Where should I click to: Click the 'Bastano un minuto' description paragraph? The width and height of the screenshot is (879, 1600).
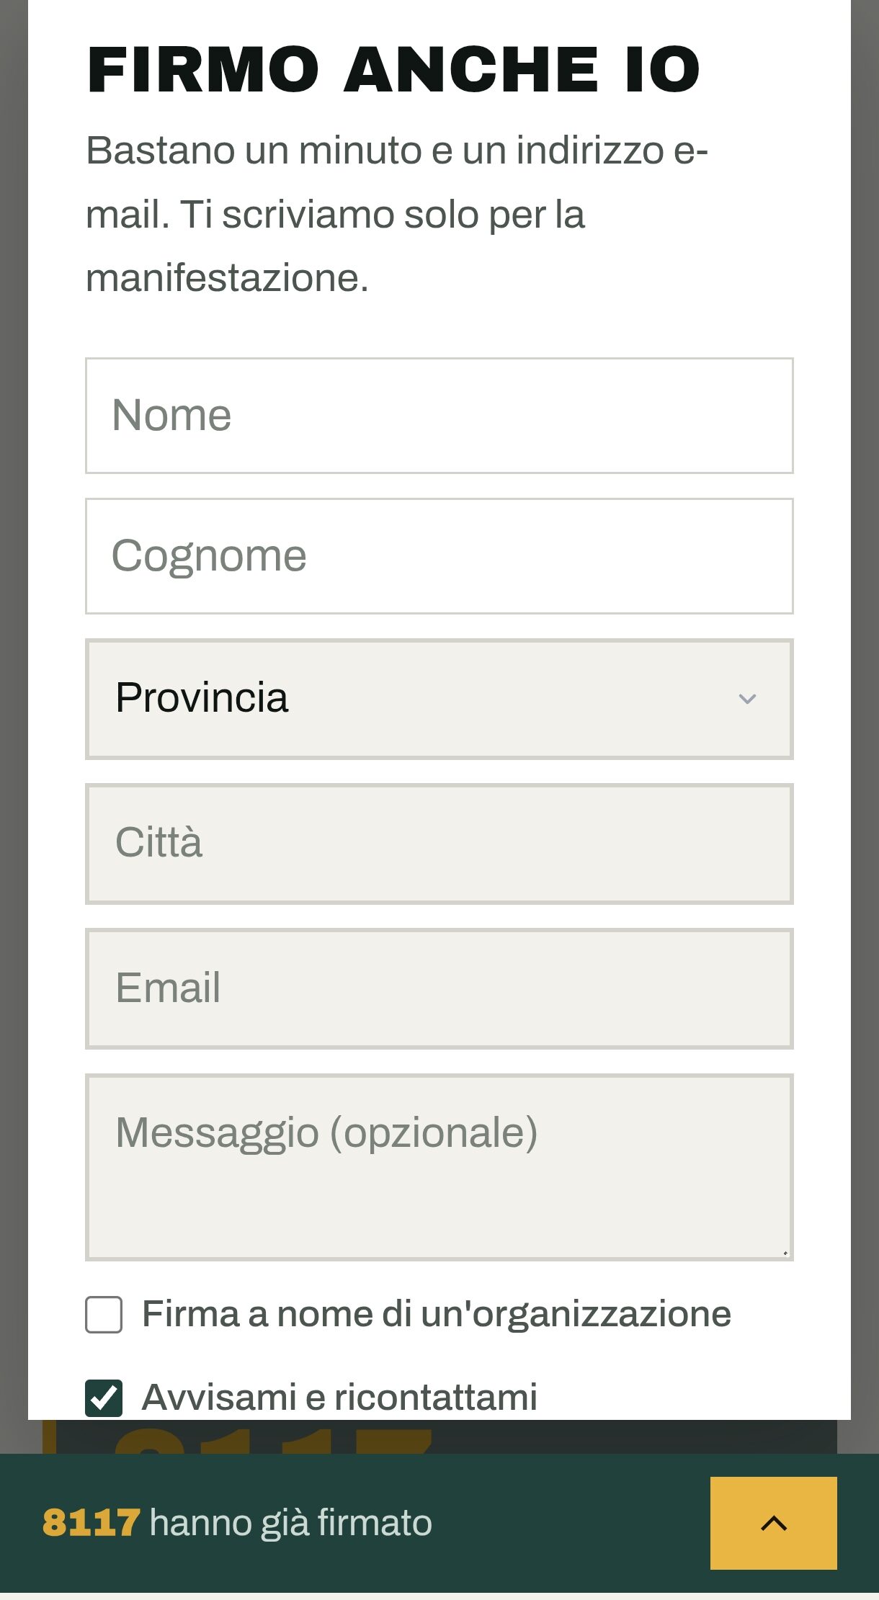[x=397, y=214]
